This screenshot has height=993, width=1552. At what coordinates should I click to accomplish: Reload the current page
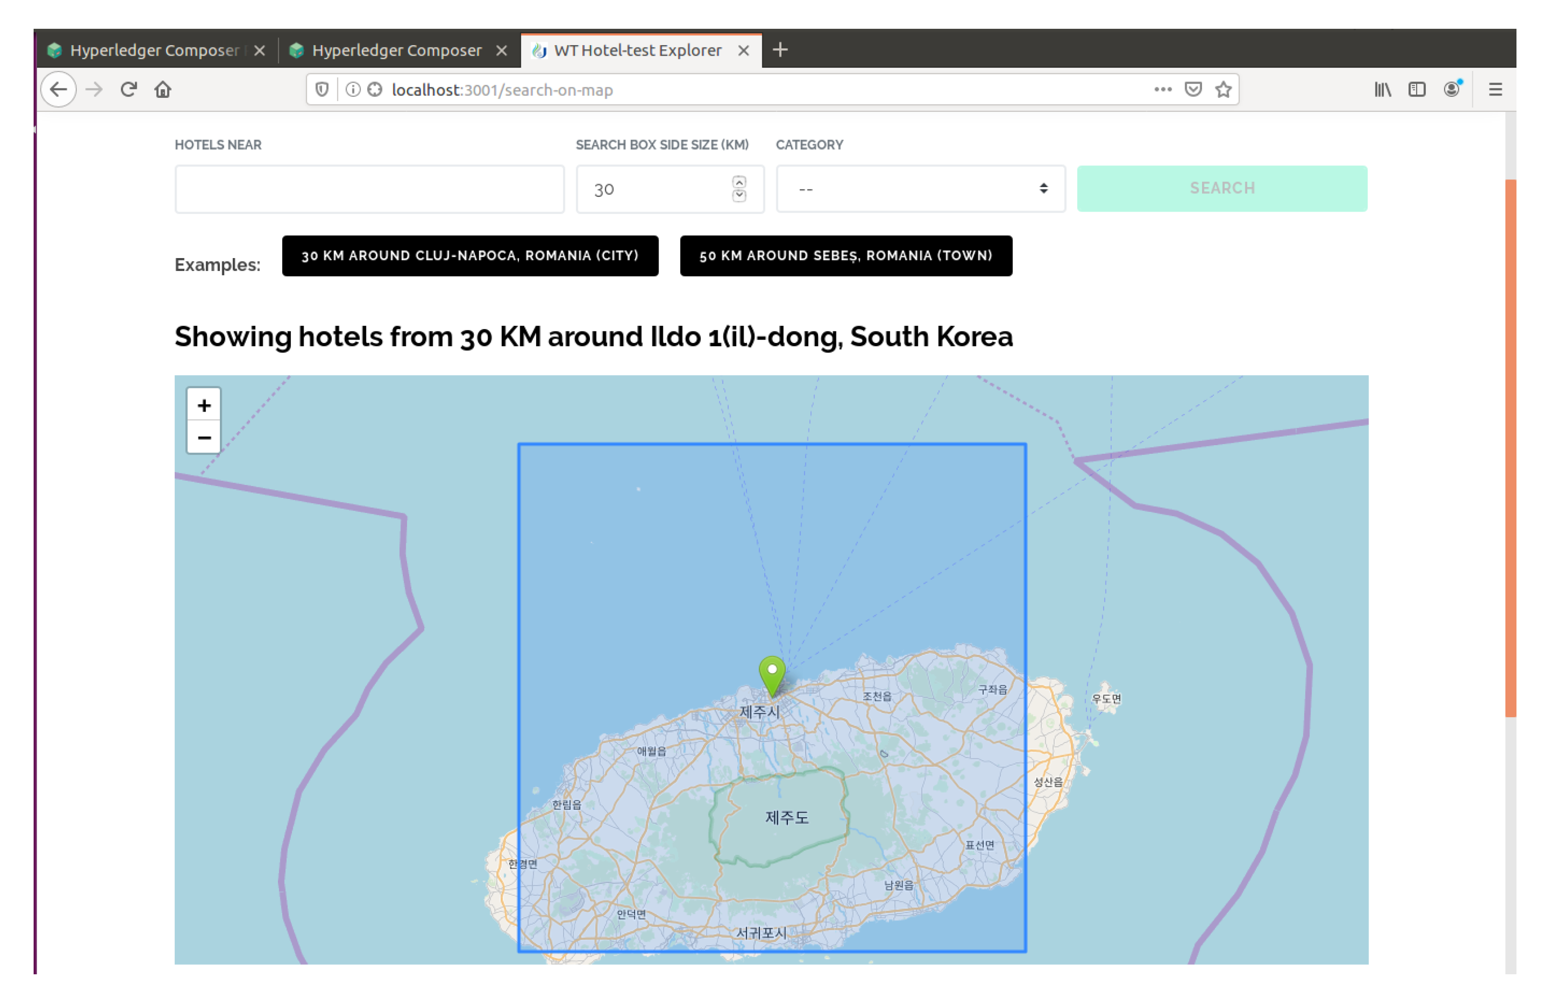(128, 89)
